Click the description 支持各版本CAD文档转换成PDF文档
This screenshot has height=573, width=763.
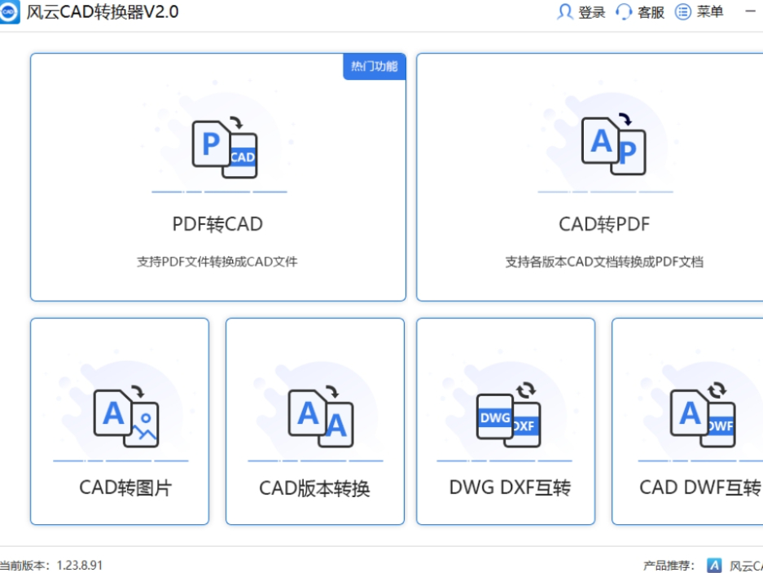coord(604,262)
